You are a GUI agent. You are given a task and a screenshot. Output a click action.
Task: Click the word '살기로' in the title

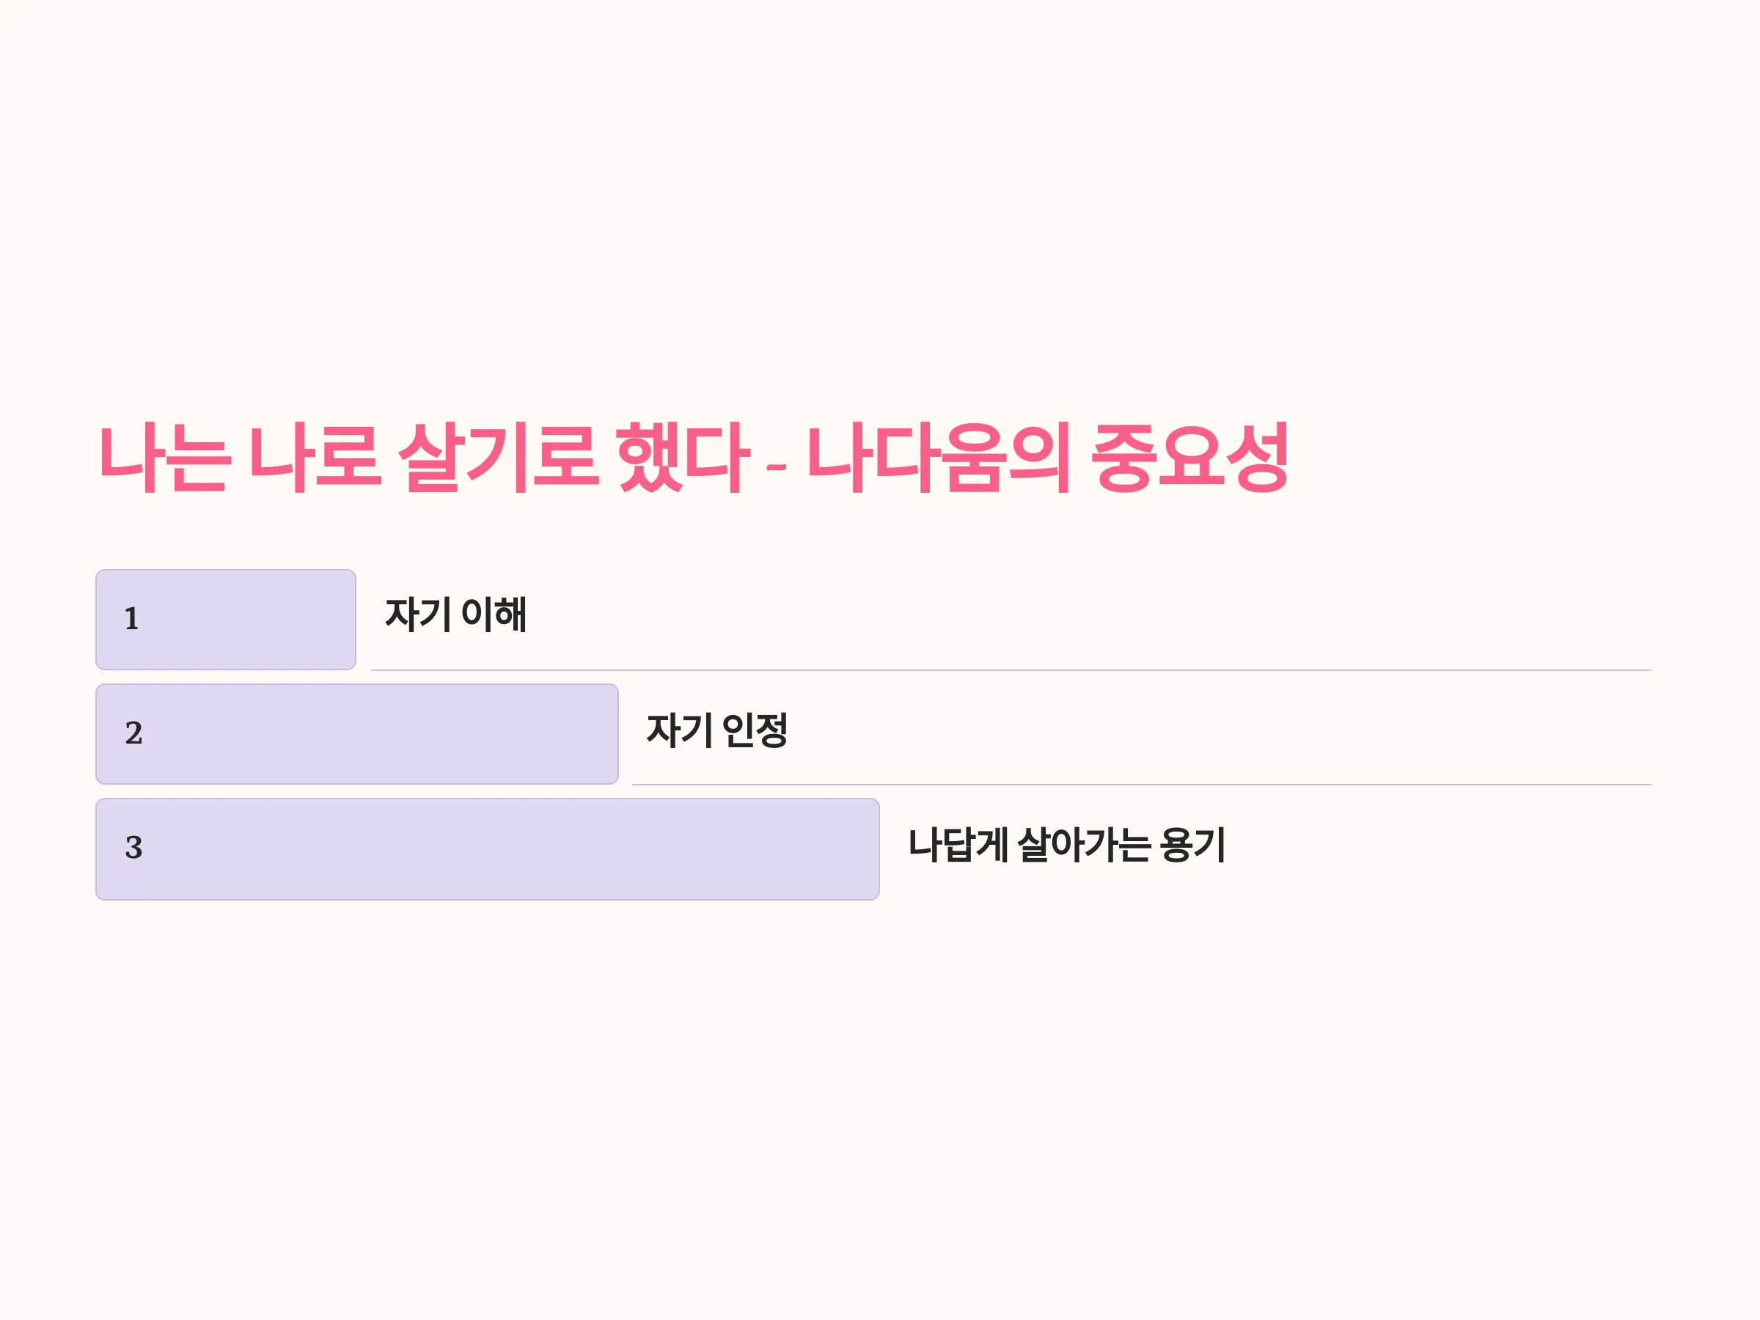click(497, 458)
